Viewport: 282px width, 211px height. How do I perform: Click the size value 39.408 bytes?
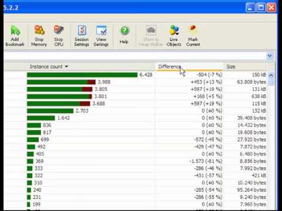(251, 118)
